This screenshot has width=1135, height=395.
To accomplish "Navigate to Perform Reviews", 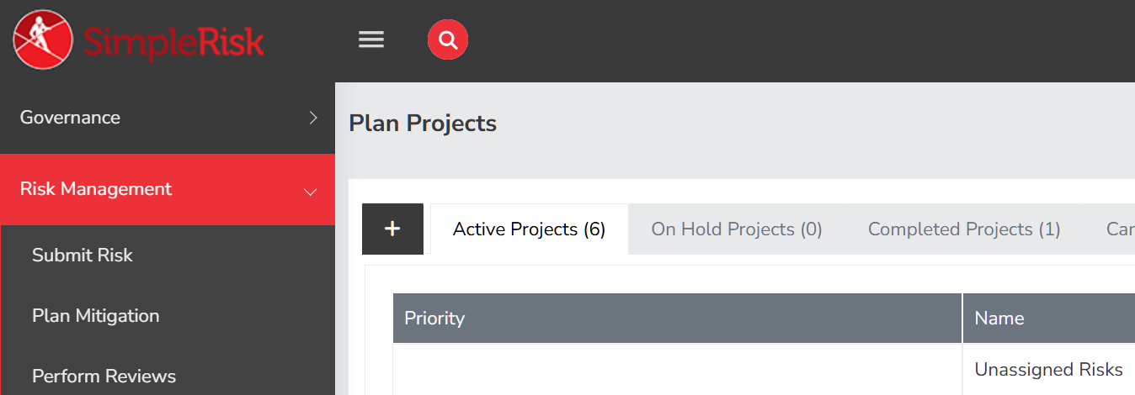I will point(104,376).
